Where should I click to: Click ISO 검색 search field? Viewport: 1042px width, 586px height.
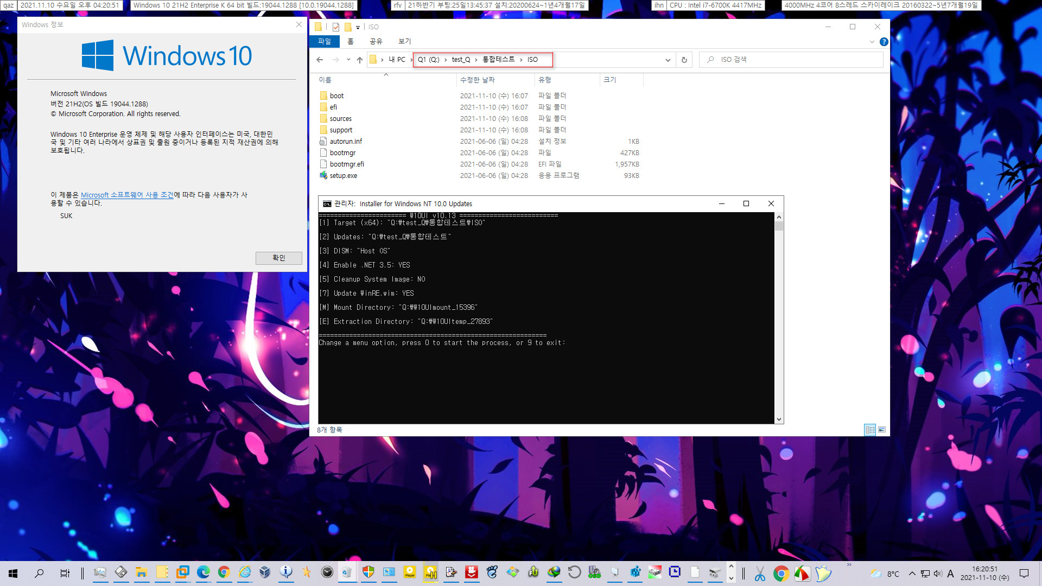point(792,60)
